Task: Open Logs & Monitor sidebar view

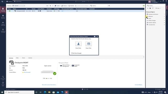Action: point(3,24)
